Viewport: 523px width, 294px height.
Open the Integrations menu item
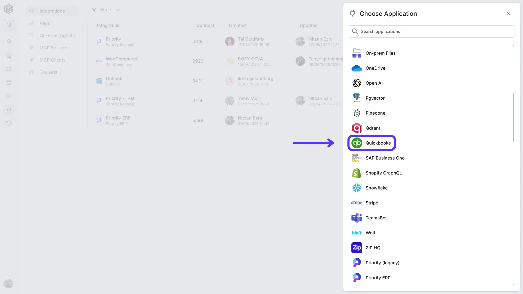(x=52, y=11)
